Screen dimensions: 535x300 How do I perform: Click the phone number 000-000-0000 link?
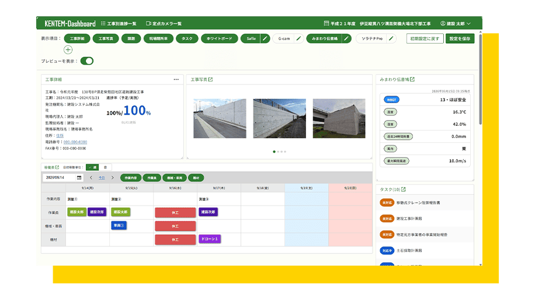pyautogui.click(x=75, y=142)
